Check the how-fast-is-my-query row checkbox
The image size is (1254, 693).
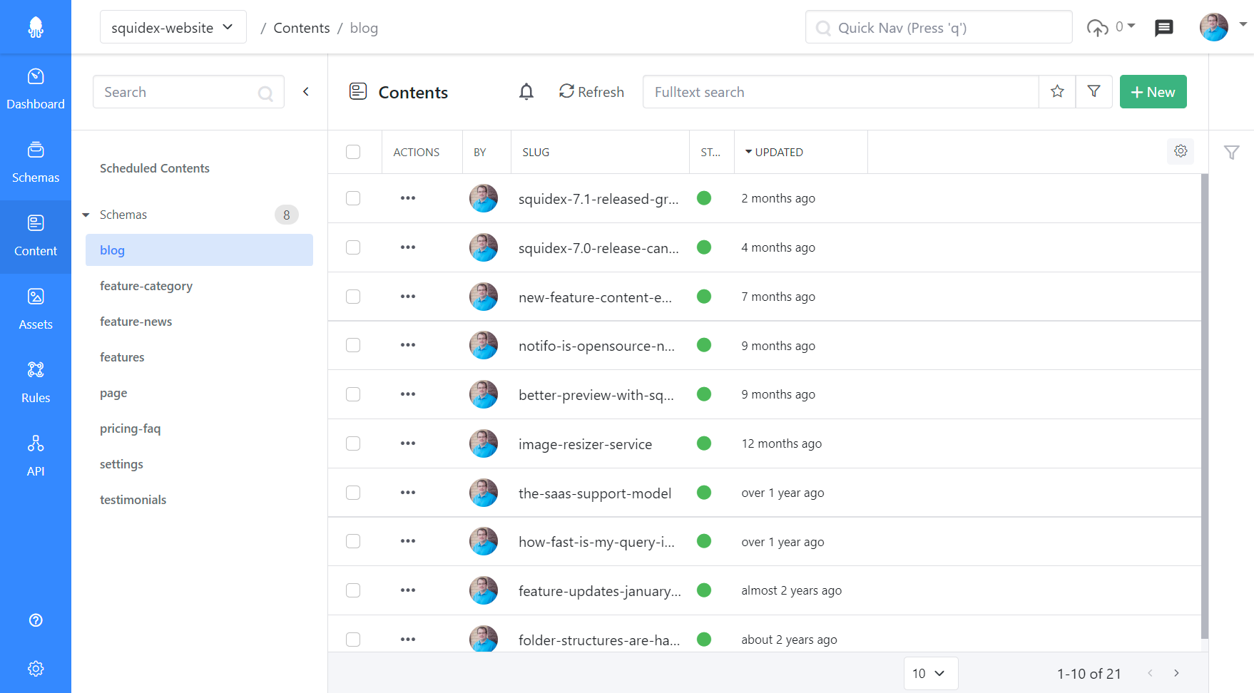pos(353,541)
